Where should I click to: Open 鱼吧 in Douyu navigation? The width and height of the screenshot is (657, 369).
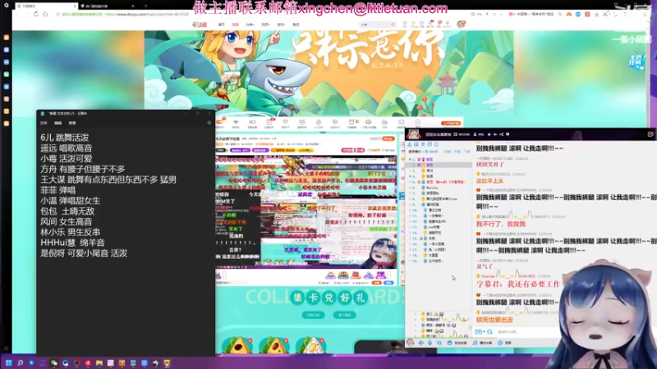296,25
